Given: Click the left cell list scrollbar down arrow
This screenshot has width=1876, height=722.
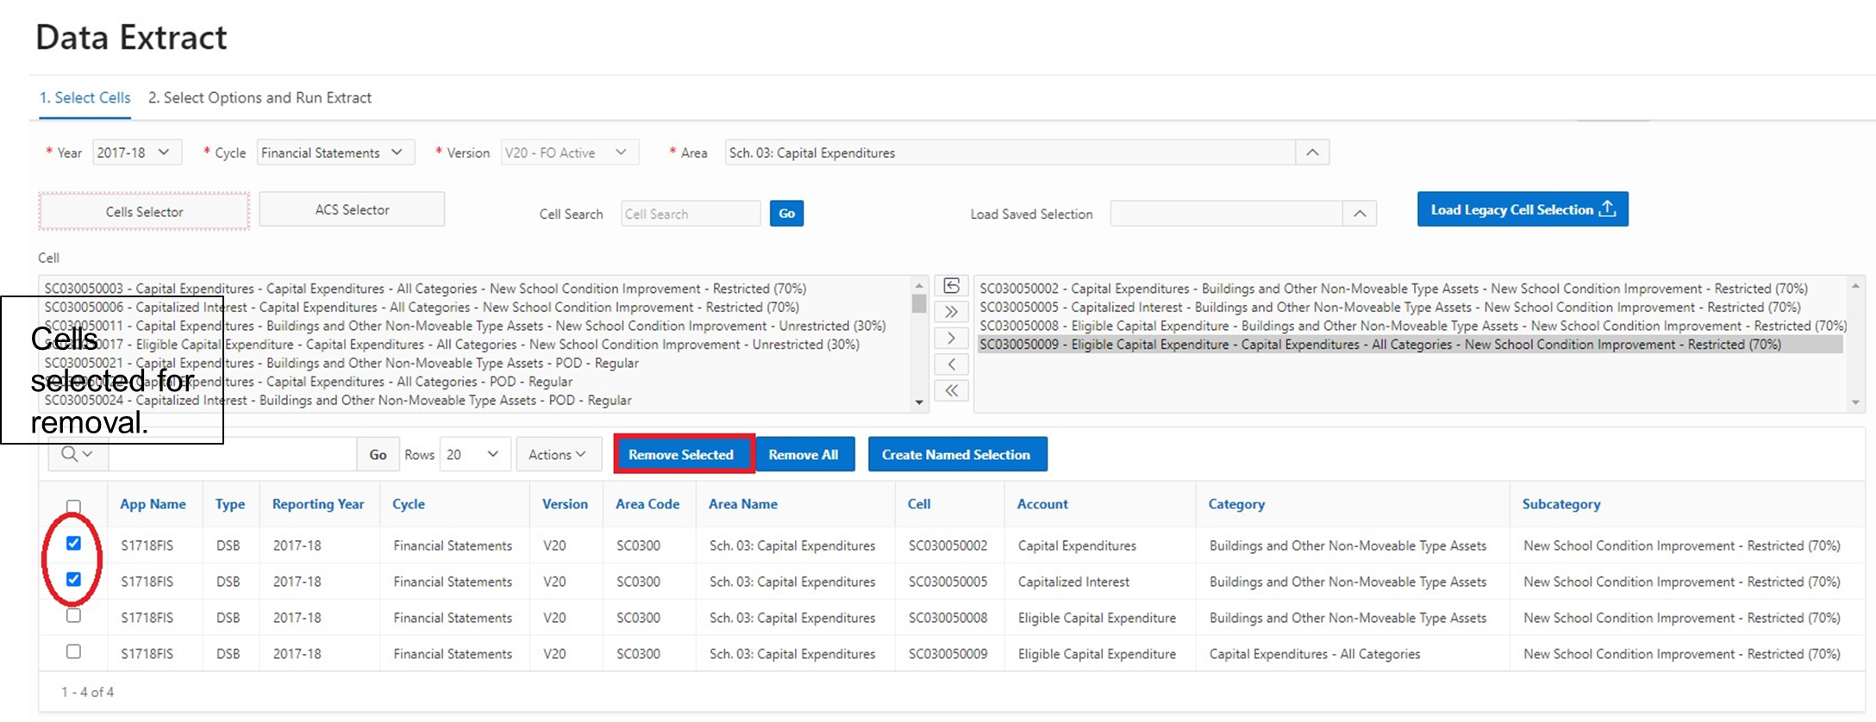Looking at the screenshot, I should tap(919, 402).
